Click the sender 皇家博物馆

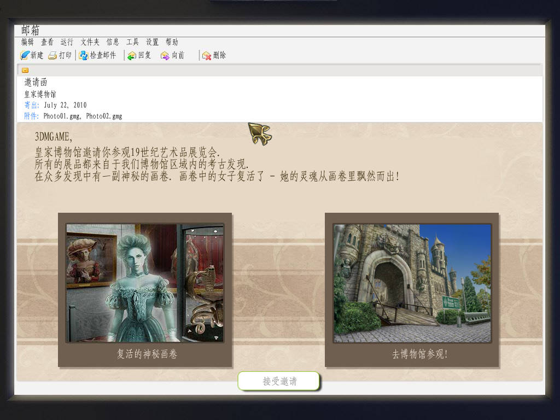tap(40, 94)
